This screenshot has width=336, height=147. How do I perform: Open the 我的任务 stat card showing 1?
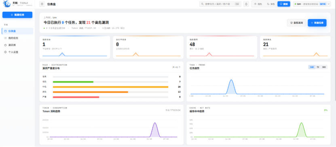[75, 47]
